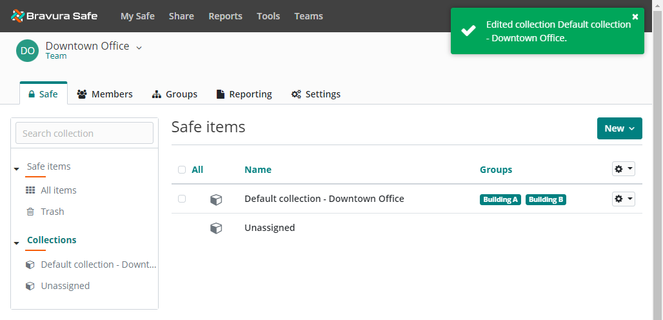The height and width of the screenshot is (320, 663).
Task: Open the Tools menu
Action: 268,16
